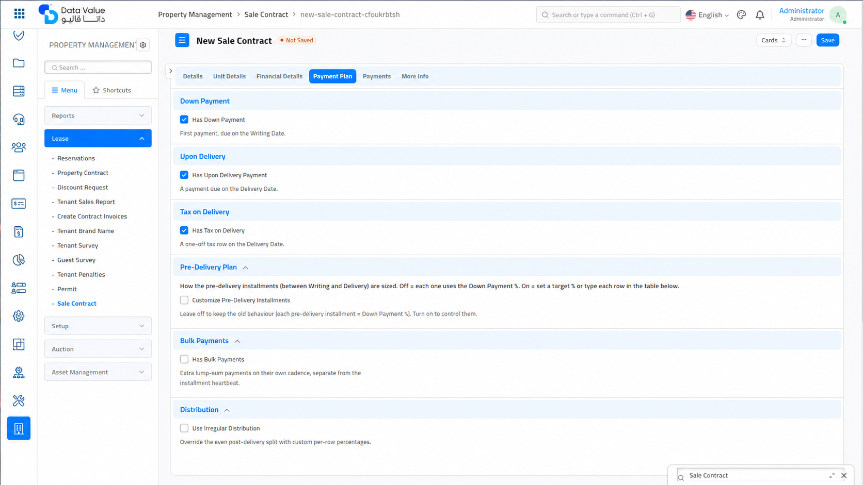The image size is (863, 485).
Task: Switch to the Unit Details tab
Action: pos(229,76)
